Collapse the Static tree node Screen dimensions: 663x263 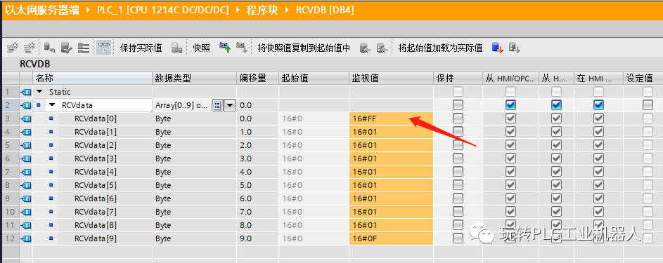tap(40, 91)
